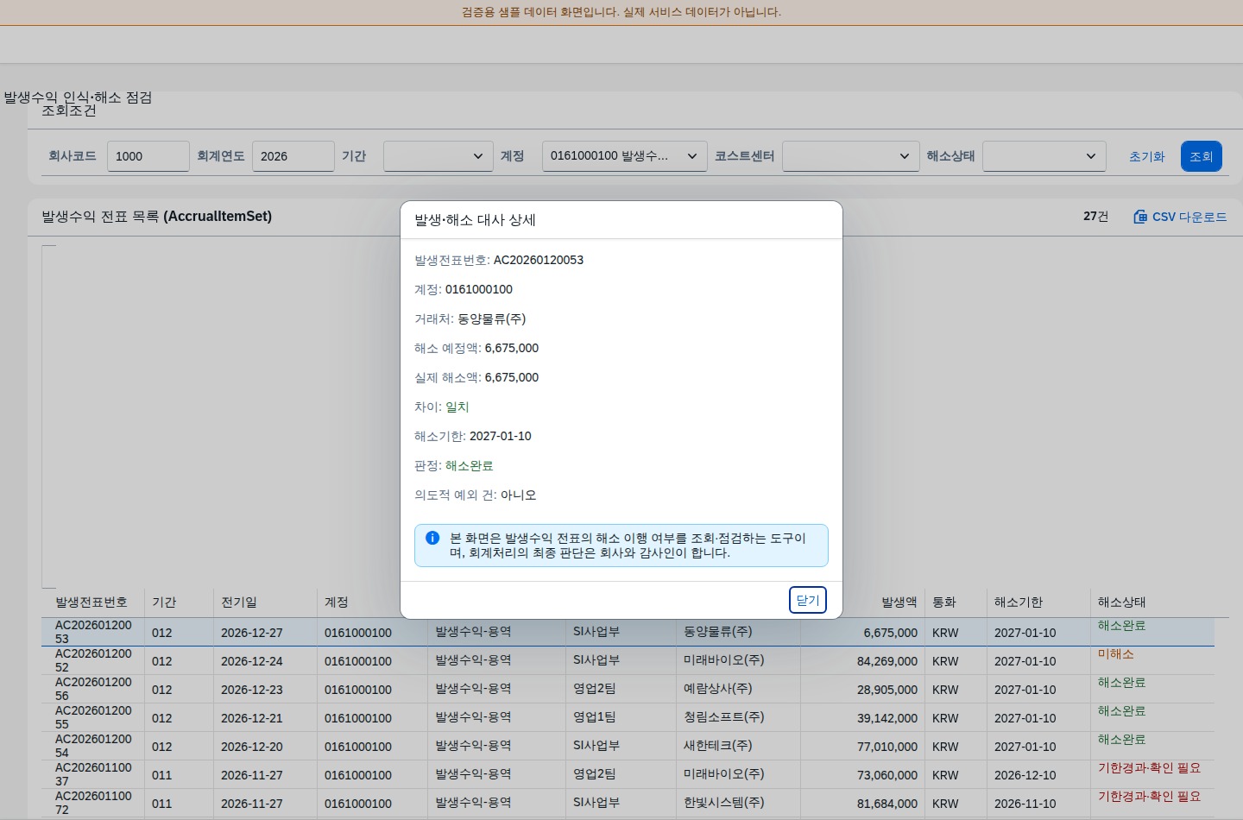Click the 27건 record count
The height and width of the screenshot is (820, 1243).
pyautogui.click(x=1096, y=216)
